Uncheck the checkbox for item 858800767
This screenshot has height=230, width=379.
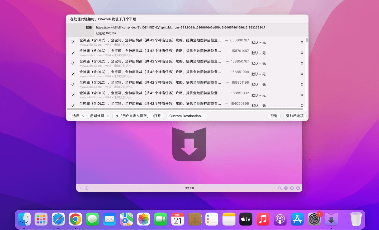coord(73,42)
